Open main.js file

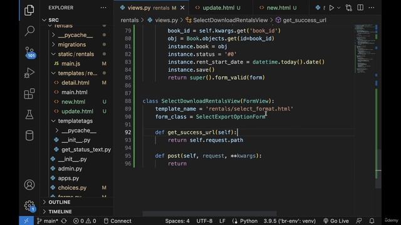tap(71, 64)
